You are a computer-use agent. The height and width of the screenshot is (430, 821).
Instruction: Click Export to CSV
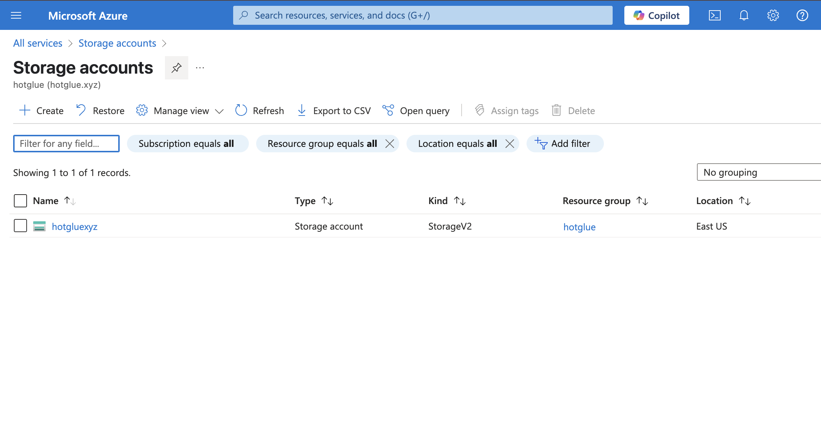334,110
